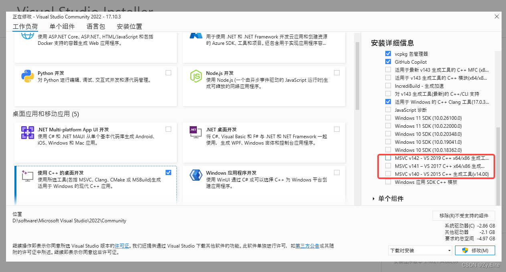Switch to the 单个组件 tab
The image size is (506, 272).
coord(62,27)
